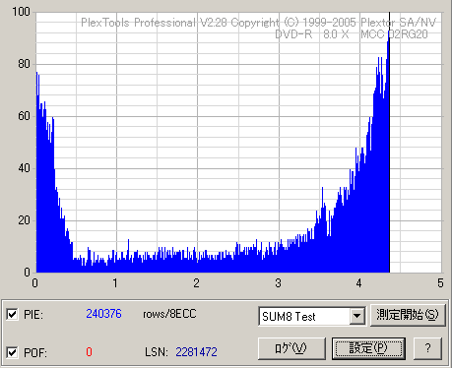Click the DVD-R 8.0 X label

(311, 34)
